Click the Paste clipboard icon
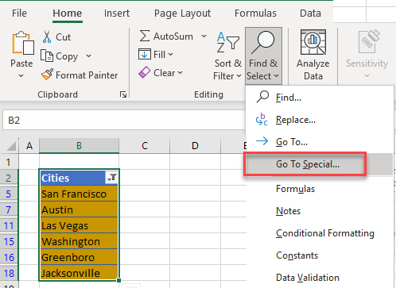 pos(23,43)
